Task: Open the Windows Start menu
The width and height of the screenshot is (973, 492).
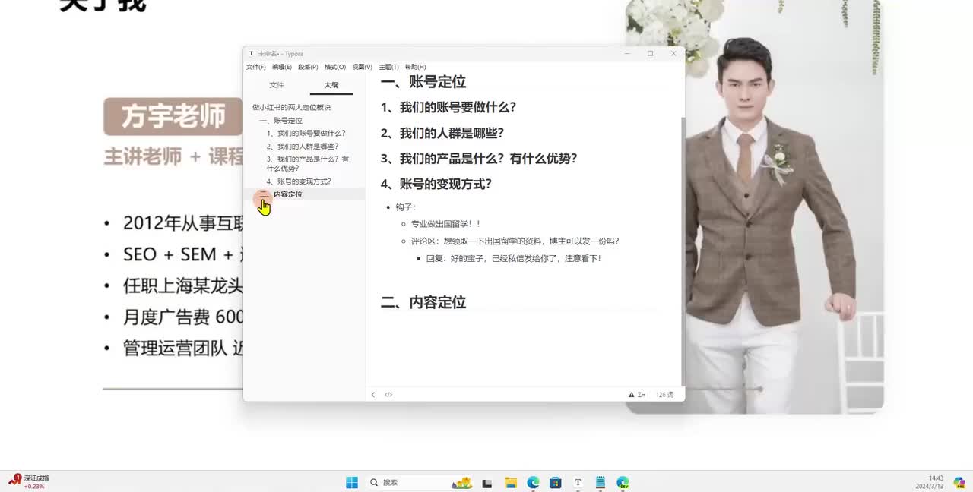Action: pos(352,482)
